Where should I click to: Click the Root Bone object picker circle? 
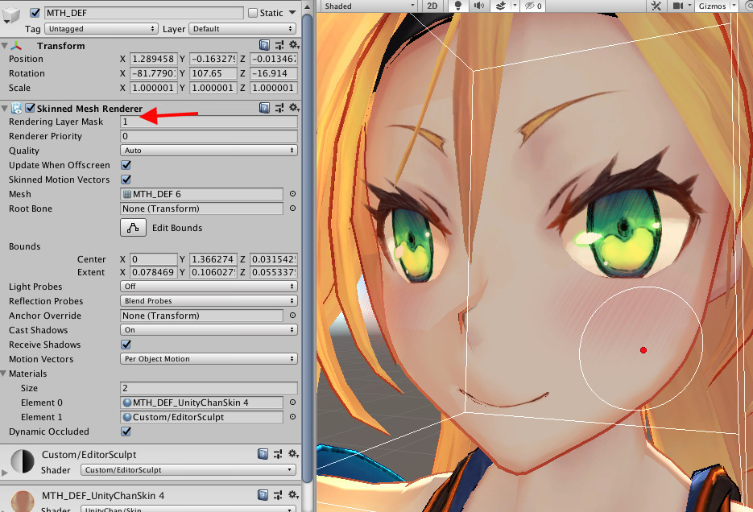point(292,209)
